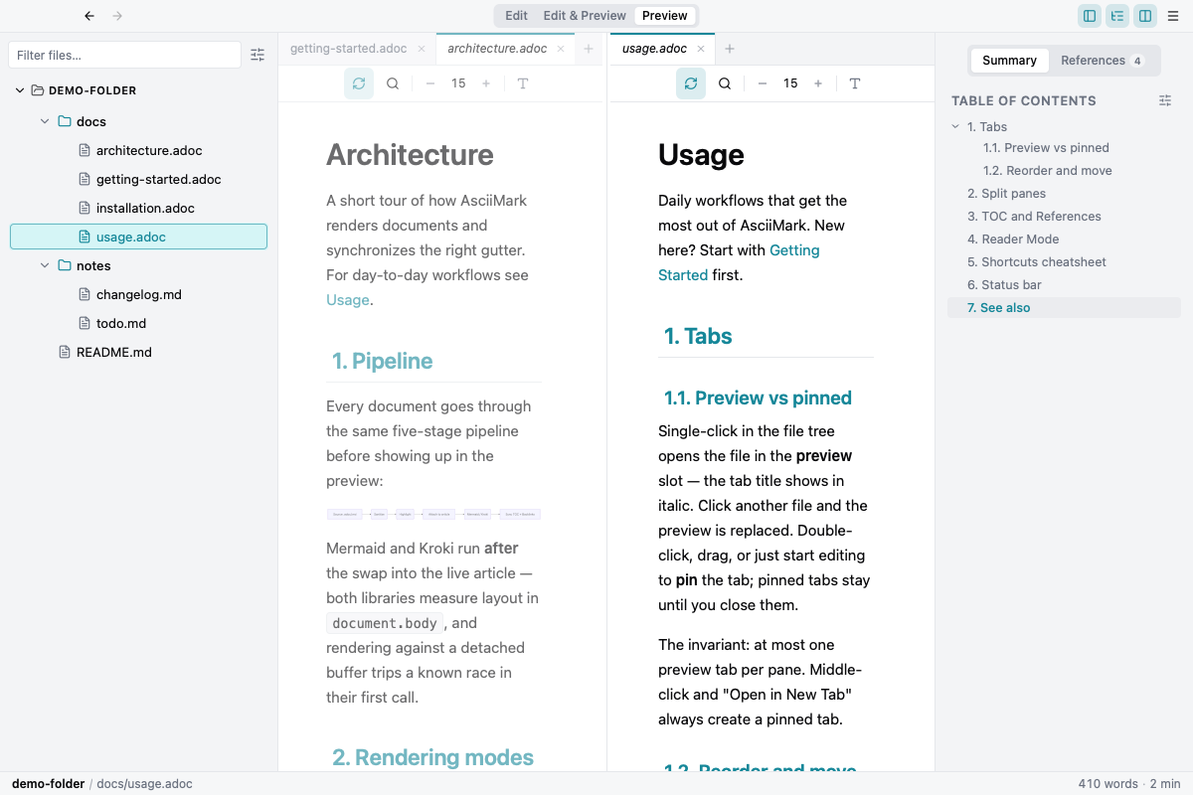Click docs/usage.adoc path in status bar
1193x795 pixels.
pyautogui.click(x=144, y=784)
